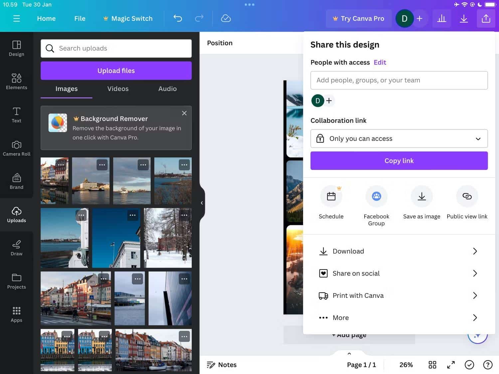Select the Draw tool
Viewport: 499px width, 374px height.
(16, 248)
